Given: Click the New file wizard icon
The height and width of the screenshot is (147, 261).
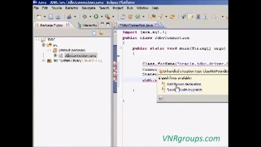Looking at the screenshot, I should click(39, 17).
